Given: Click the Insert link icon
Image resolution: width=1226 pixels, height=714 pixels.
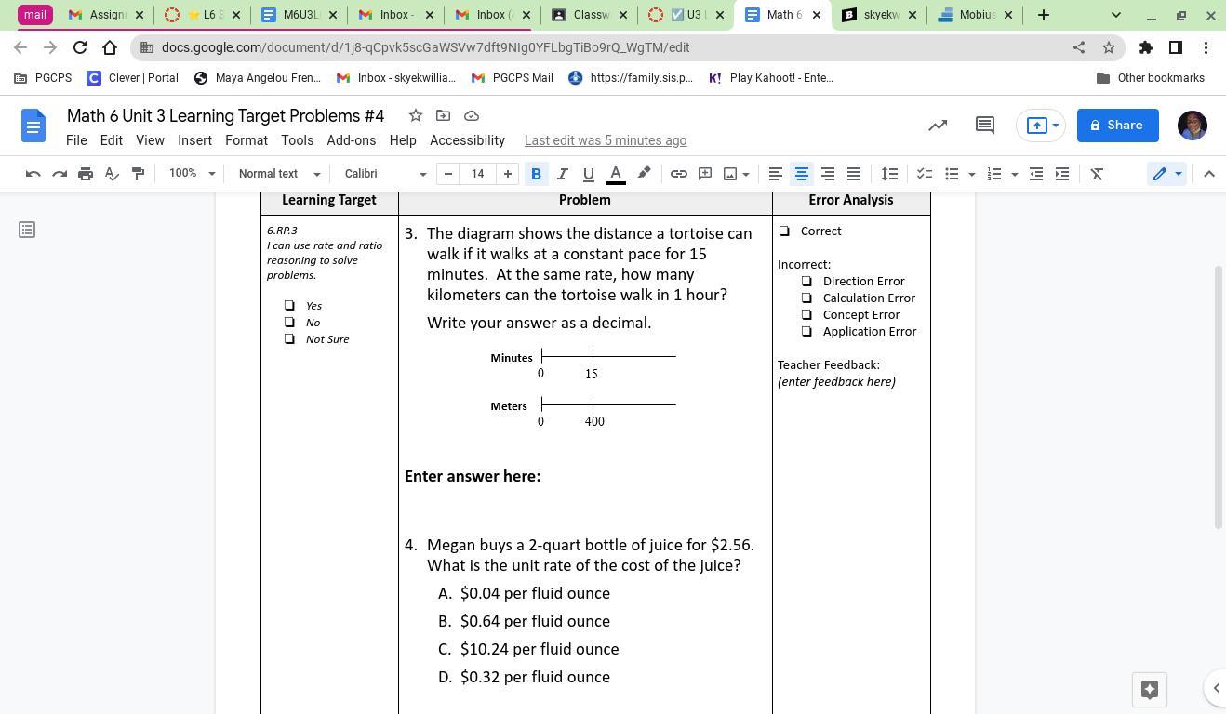Looking at the screenshot, I should 679,174.
